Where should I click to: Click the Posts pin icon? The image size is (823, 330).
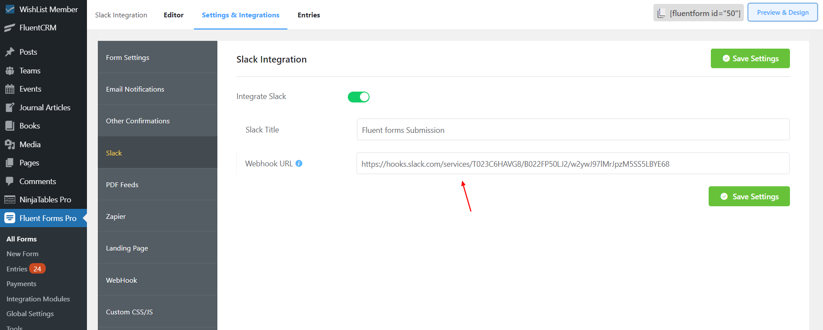[10, 52]
